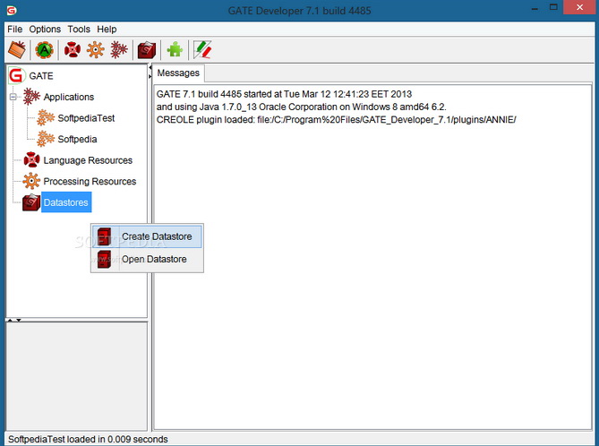This screenshot has width=599, height=446.
Task: Click the Datastores toolbar icon
Action: 147,49
